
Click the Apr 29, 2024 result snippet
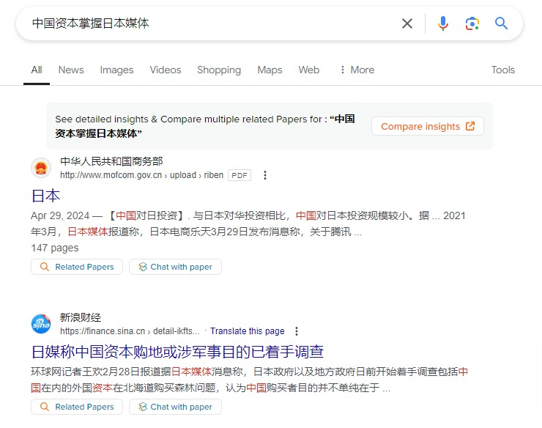(x=248, y=224)
